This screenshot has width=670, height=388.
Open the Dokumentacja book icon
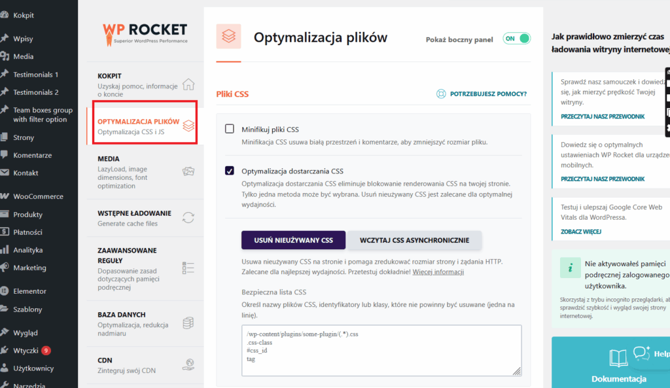click(x=618, y=357)
